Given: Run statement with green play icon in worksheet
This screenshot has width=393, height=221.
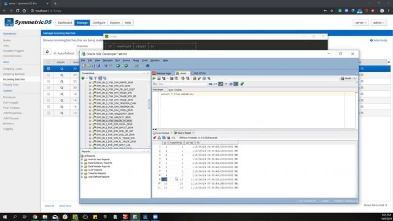Looking at the screenshot, I should (154, 79).
